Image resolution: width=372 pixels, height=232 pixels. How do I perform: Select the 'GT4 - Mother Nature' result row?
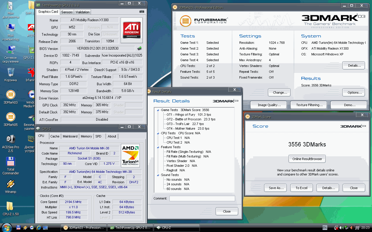tap(188, 128)
